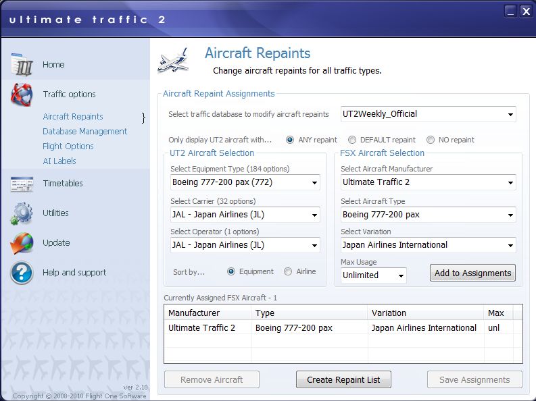Open Select Aircraft Manufacturer dropdown
This screenshot has height=401, width=536.
pos(428,182)
